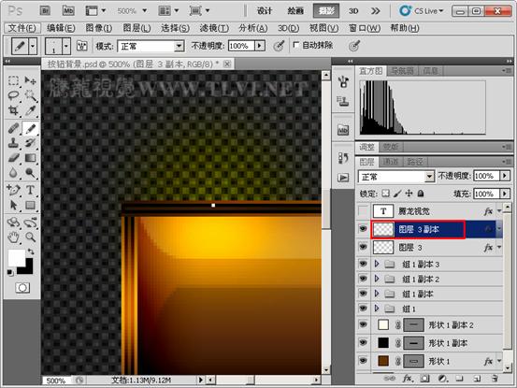The width and height of the screenshot is (517, 388).
Task: Select the Zoom tool
Action: (x=30, y=237)
